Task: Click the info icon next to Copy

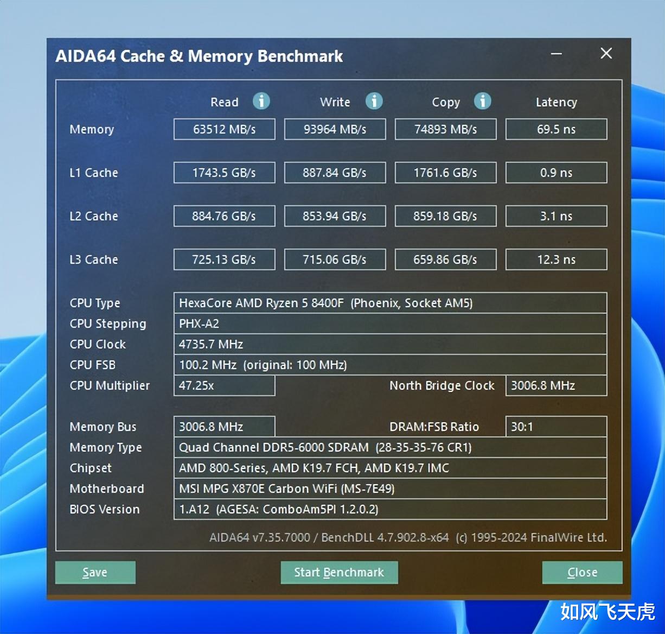Action: (x=483, y=101)
